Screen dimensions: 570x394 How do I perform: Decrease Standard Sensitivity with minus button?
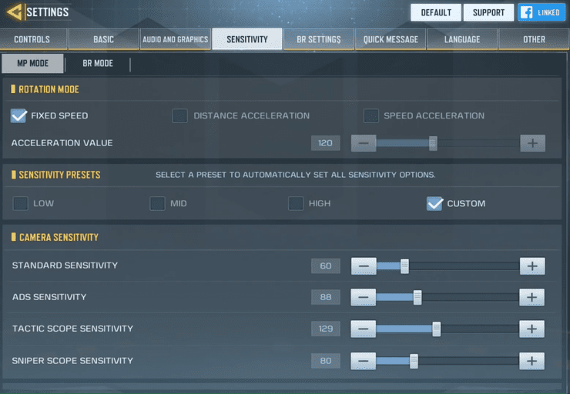tap(364, 266)
